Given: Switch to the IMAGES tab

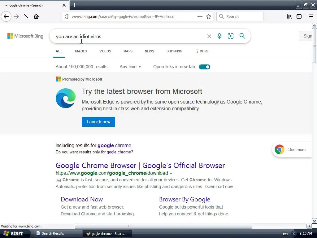Looking at the screenshot, I should [x=81, y=51].
